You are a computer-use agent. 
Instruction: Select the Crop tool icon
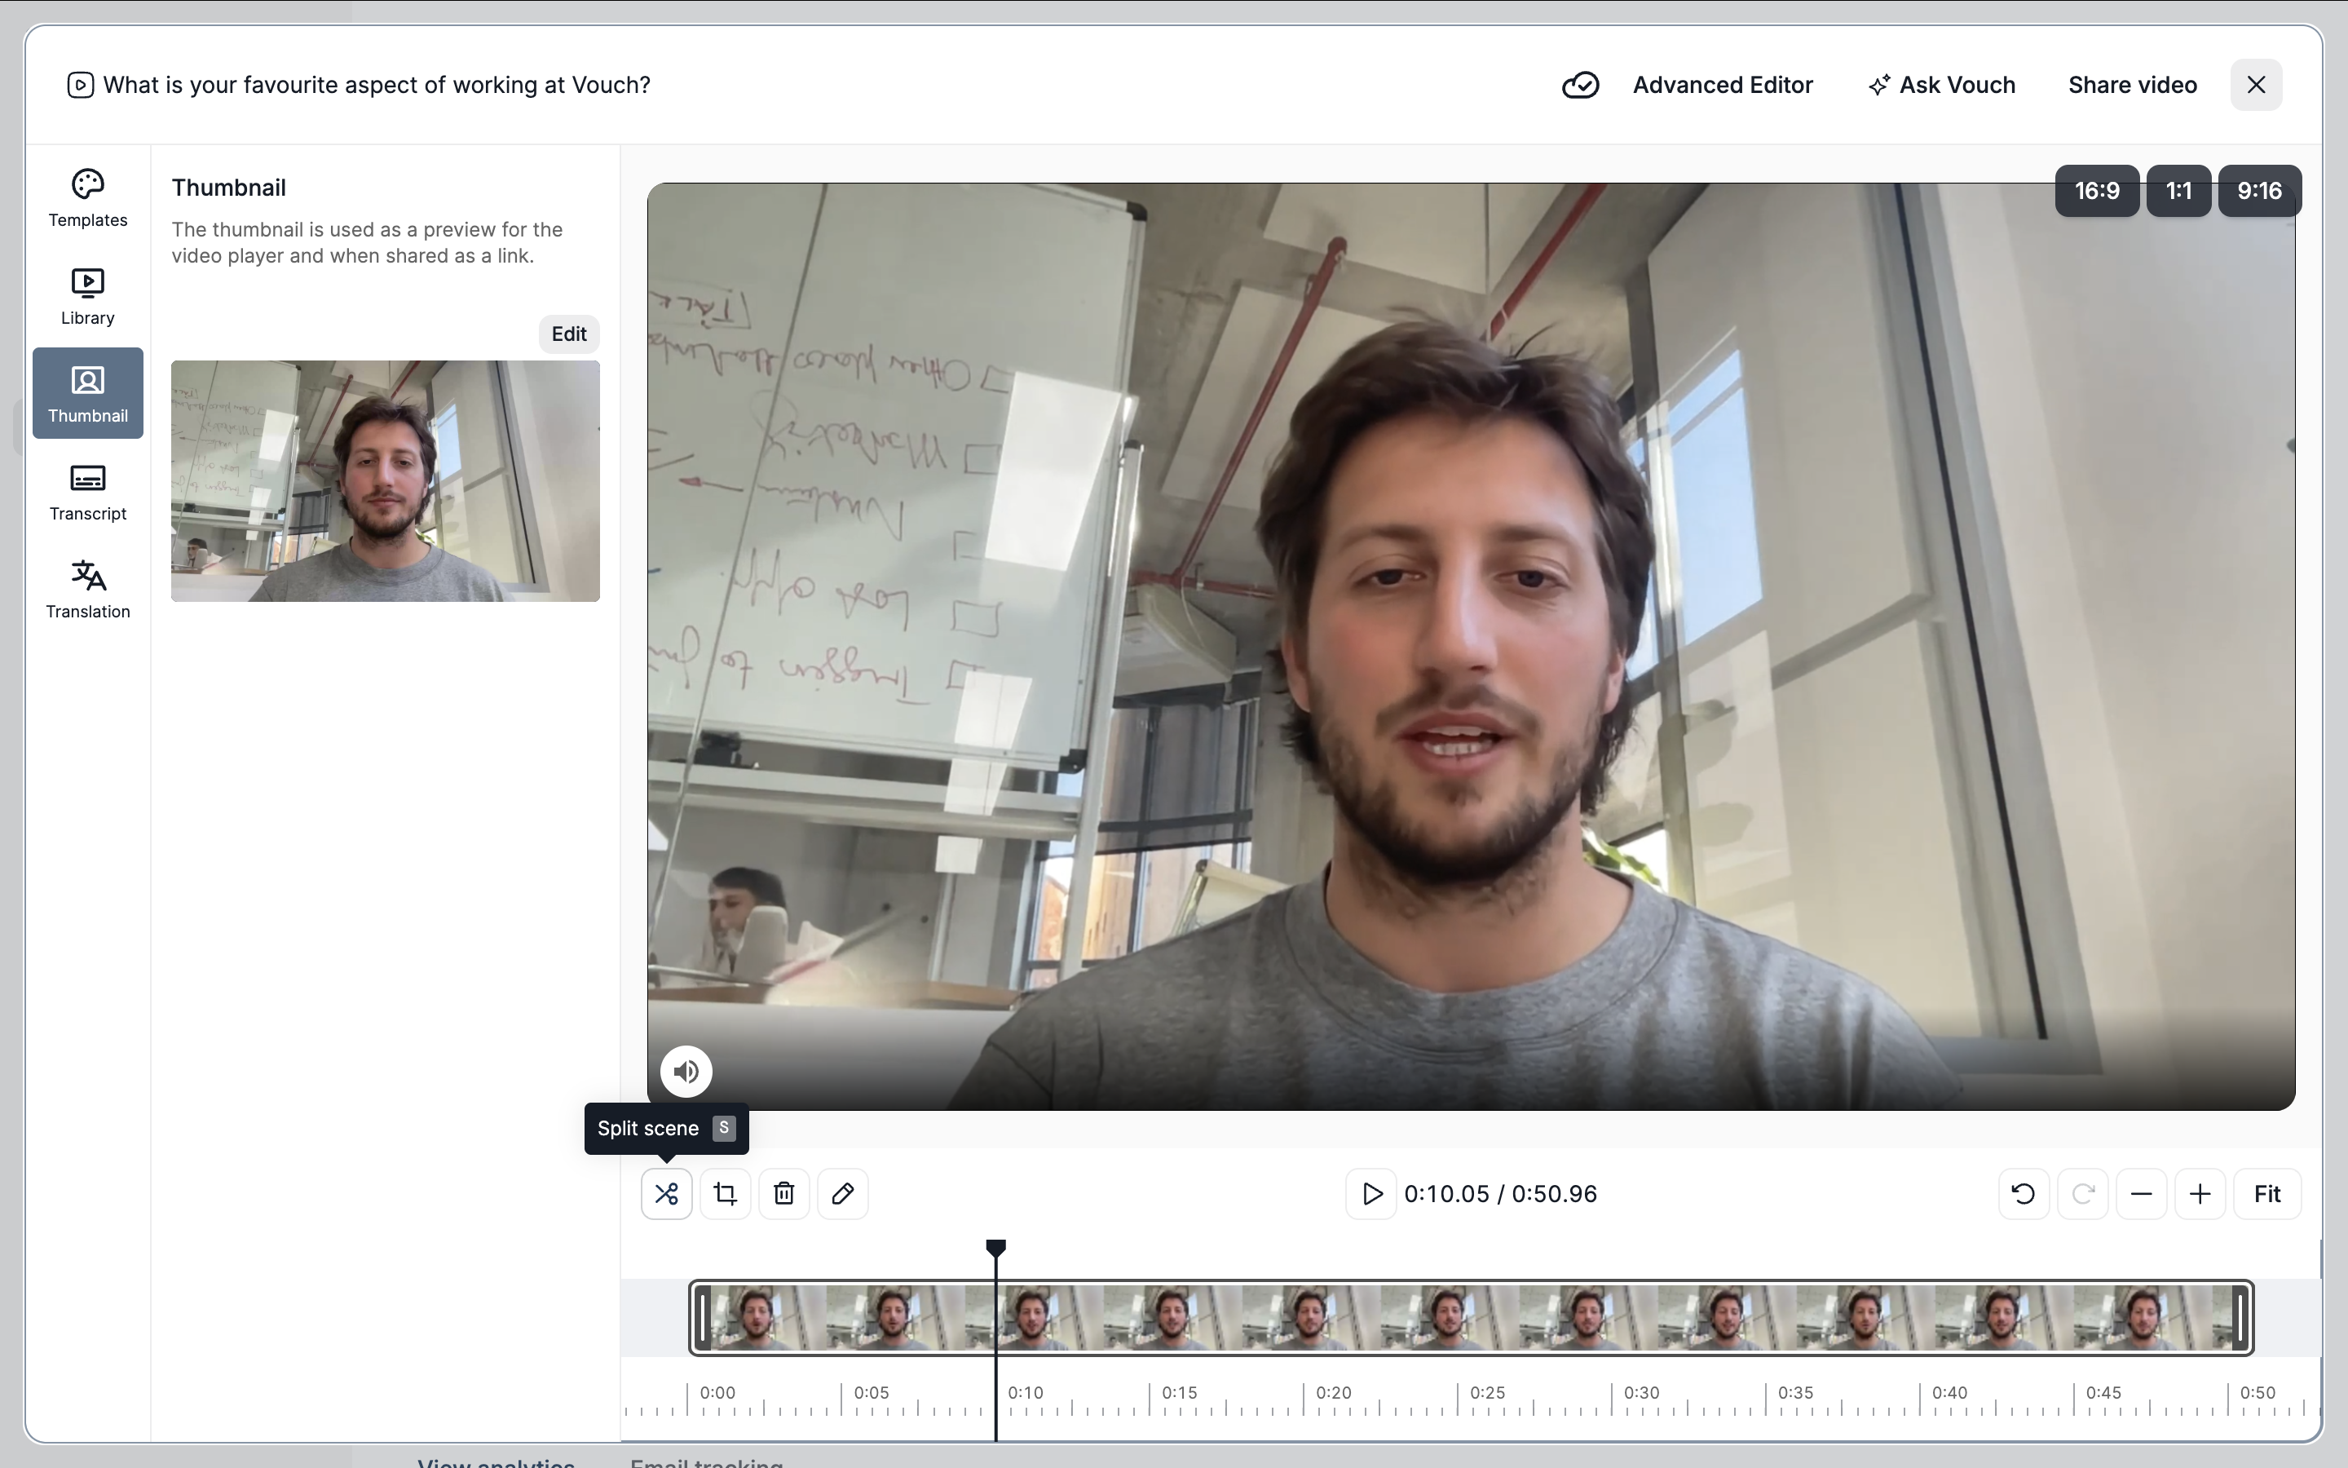725,1193
